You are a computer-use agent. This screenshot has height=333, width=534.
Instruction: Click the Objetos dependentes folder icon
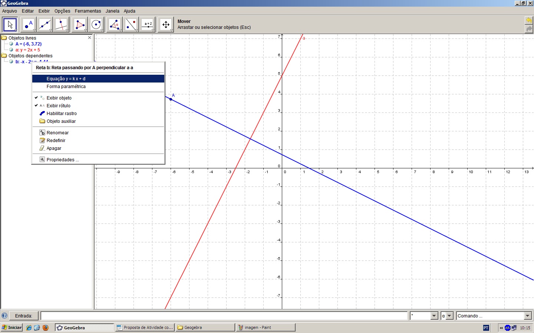tap(4, 55)
